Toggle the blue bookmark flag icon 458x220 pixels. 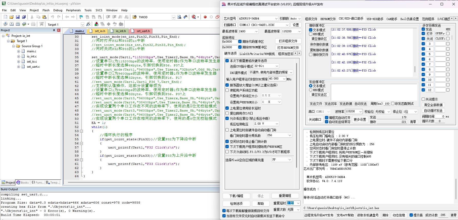click(81, 17)
